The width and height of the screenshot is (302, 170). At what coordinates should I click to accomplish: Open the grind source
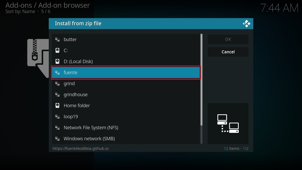click(x=126, y=83)
